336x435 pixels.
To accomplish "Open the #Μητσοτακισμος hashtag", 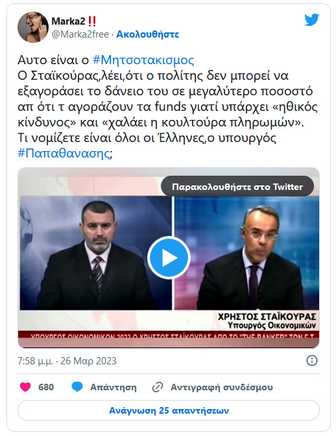I will click(143, 60).
